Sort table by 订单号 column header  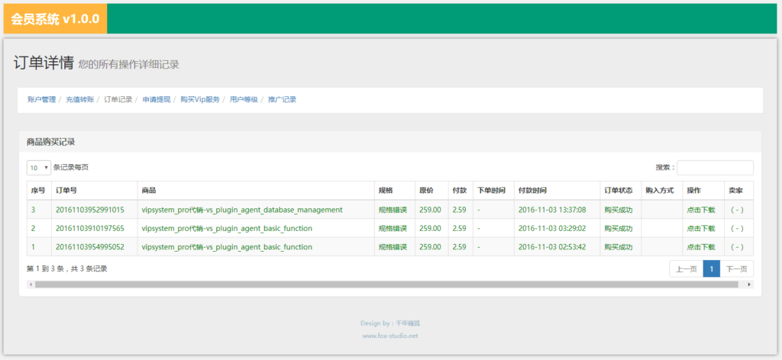click(x=94, y=191)
